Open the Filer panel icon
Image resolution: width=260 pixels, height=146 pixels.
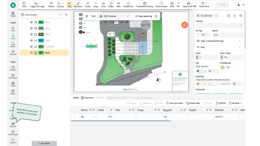(24, 5)
